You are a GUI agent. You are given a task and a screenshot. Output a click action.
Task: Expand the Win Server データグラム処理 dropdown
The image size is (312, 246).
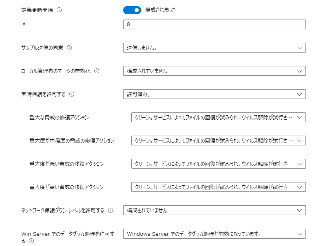click(x=214, y=234)
